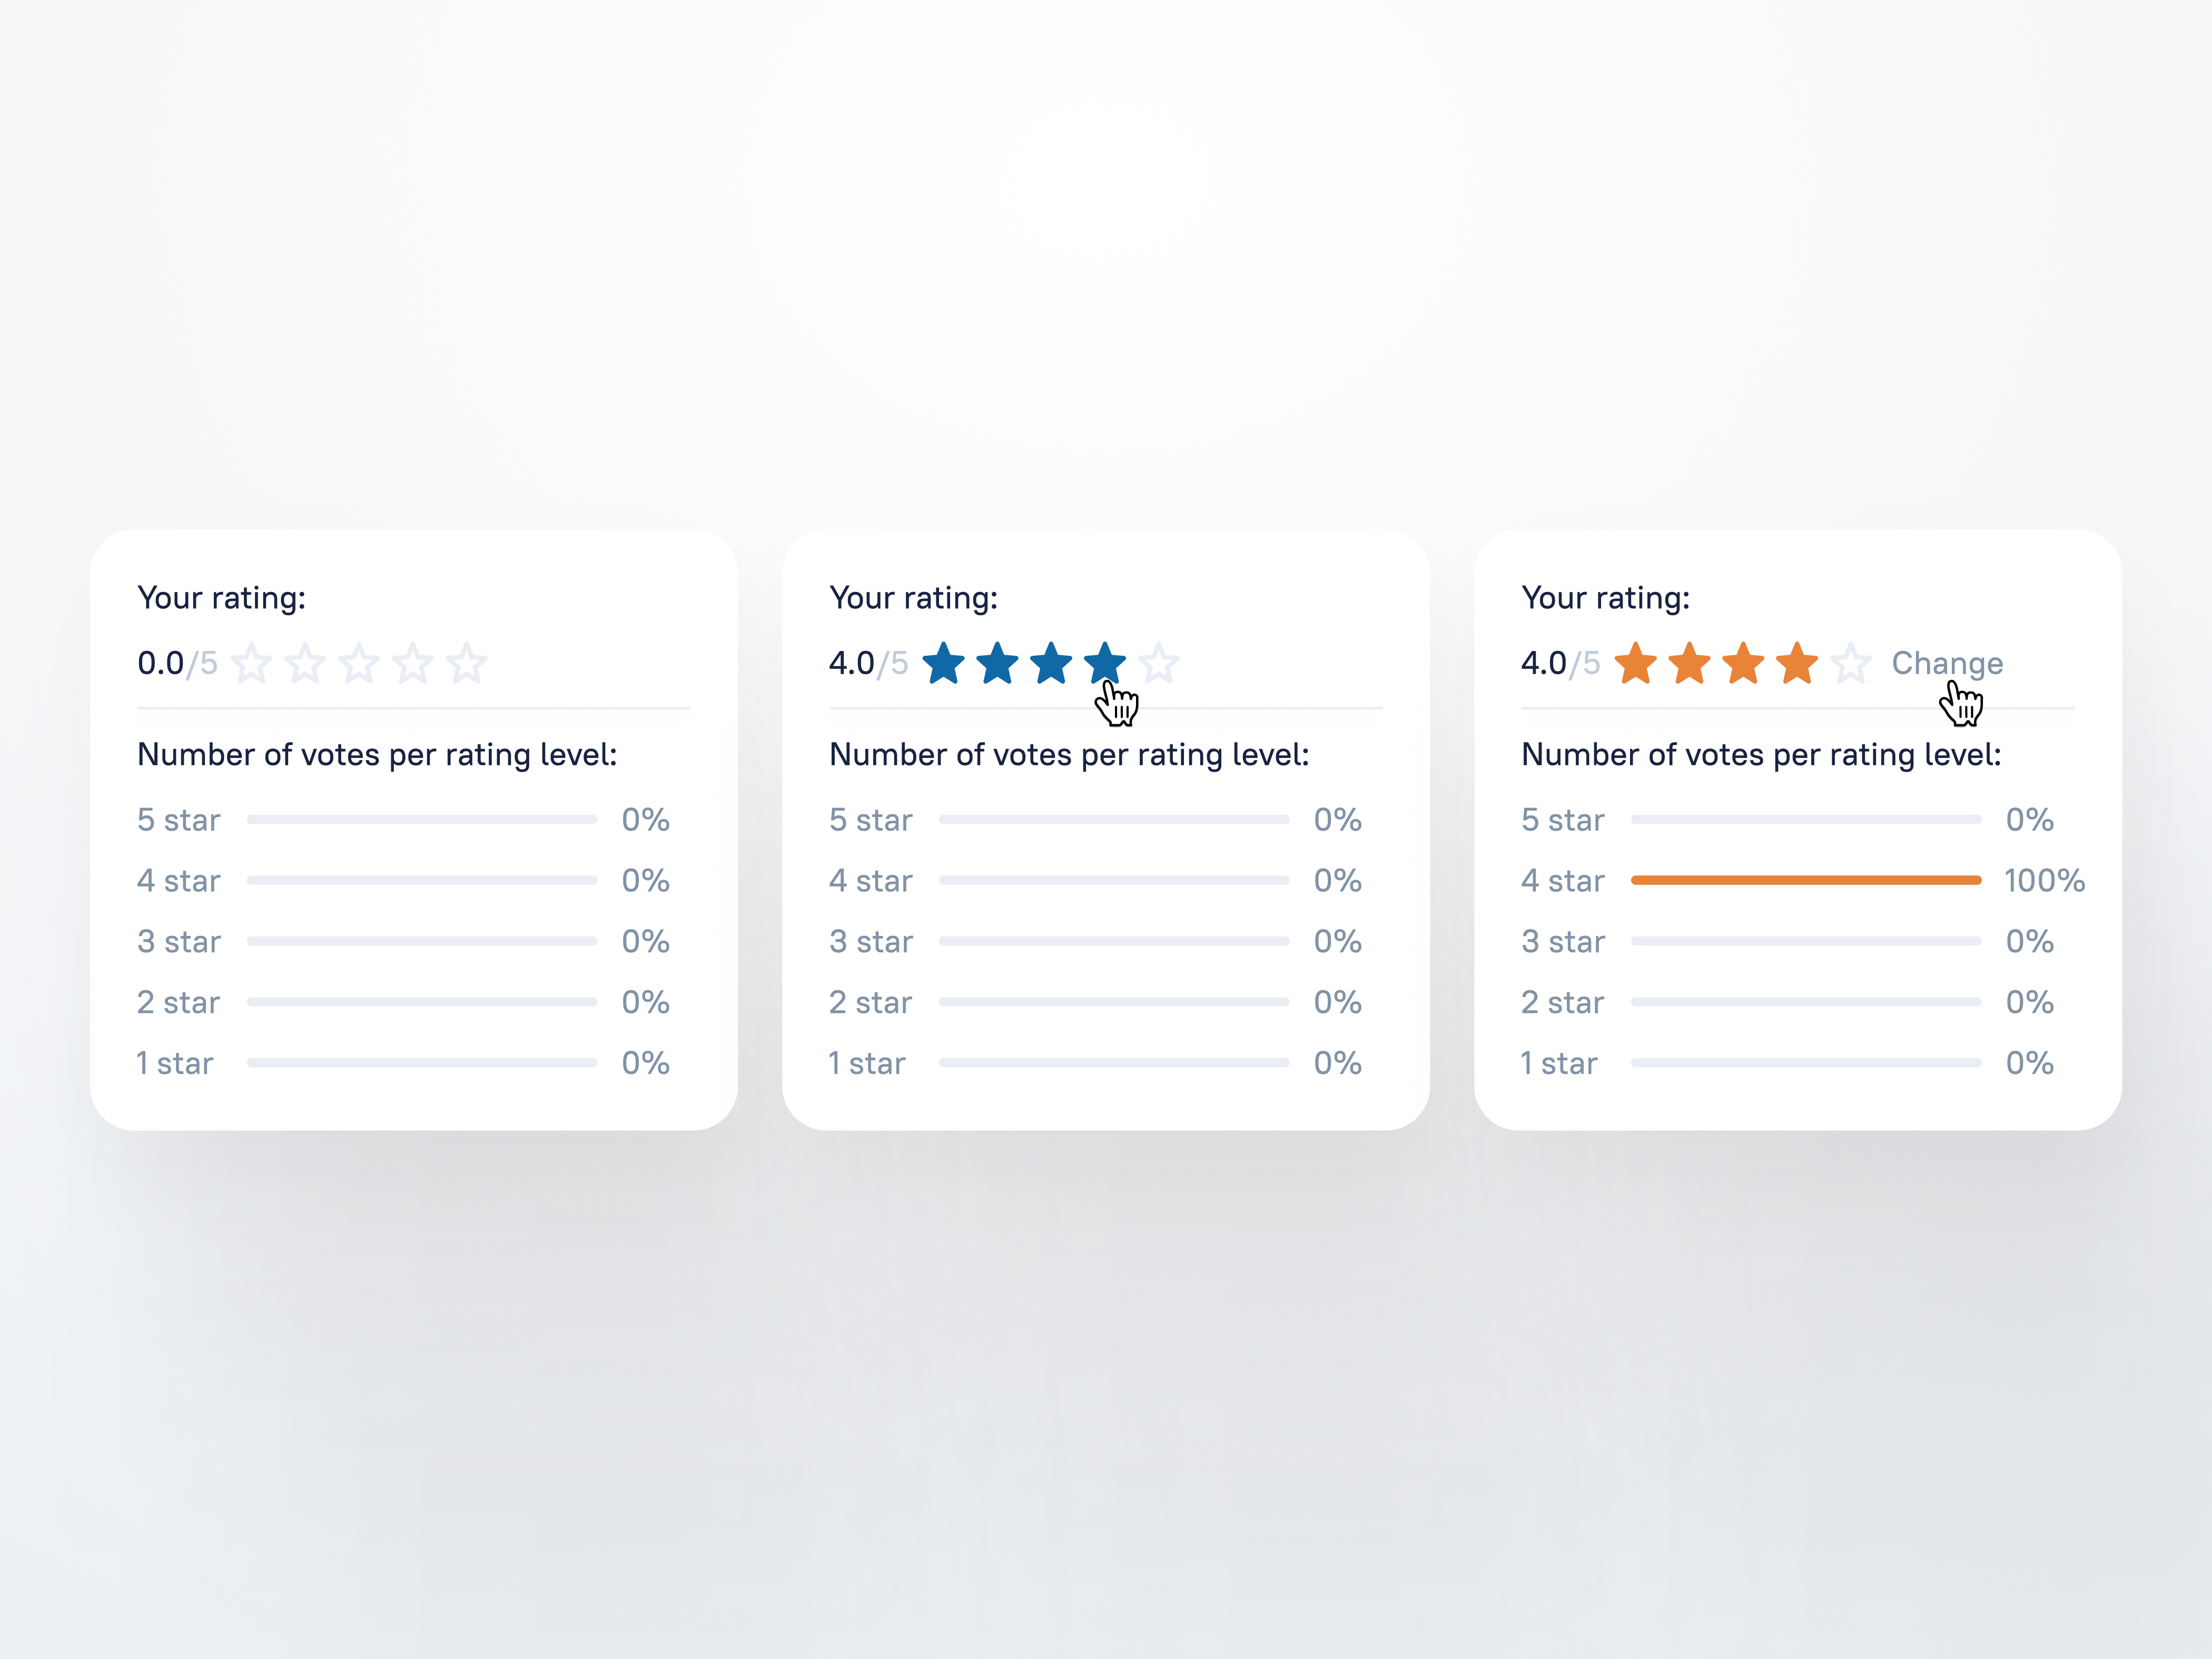
Task: Click the fourth orange star in right card
Action: (1797, 664)
